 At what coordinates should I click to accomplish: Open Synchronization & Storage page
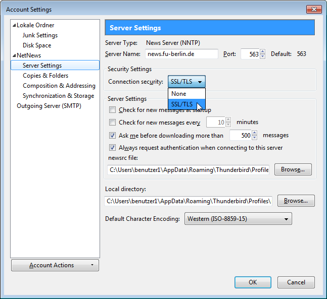pos(59,96)
